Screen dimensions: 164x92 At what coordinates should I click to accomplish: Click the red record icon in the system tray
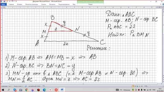coord(139,90)
